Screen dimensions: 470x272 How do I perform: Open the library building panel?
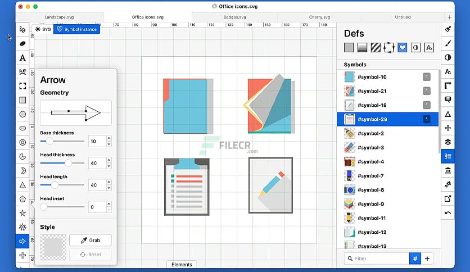coord(448,170)
